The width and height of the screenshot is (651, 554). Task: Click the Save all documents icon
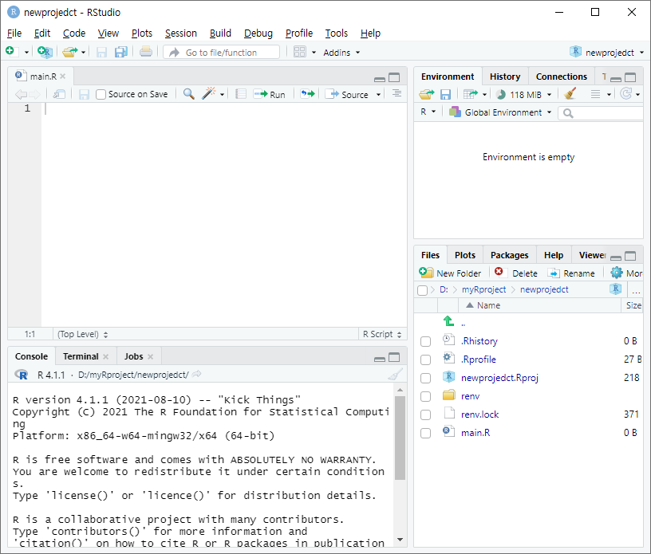click(x=120, y=52)
